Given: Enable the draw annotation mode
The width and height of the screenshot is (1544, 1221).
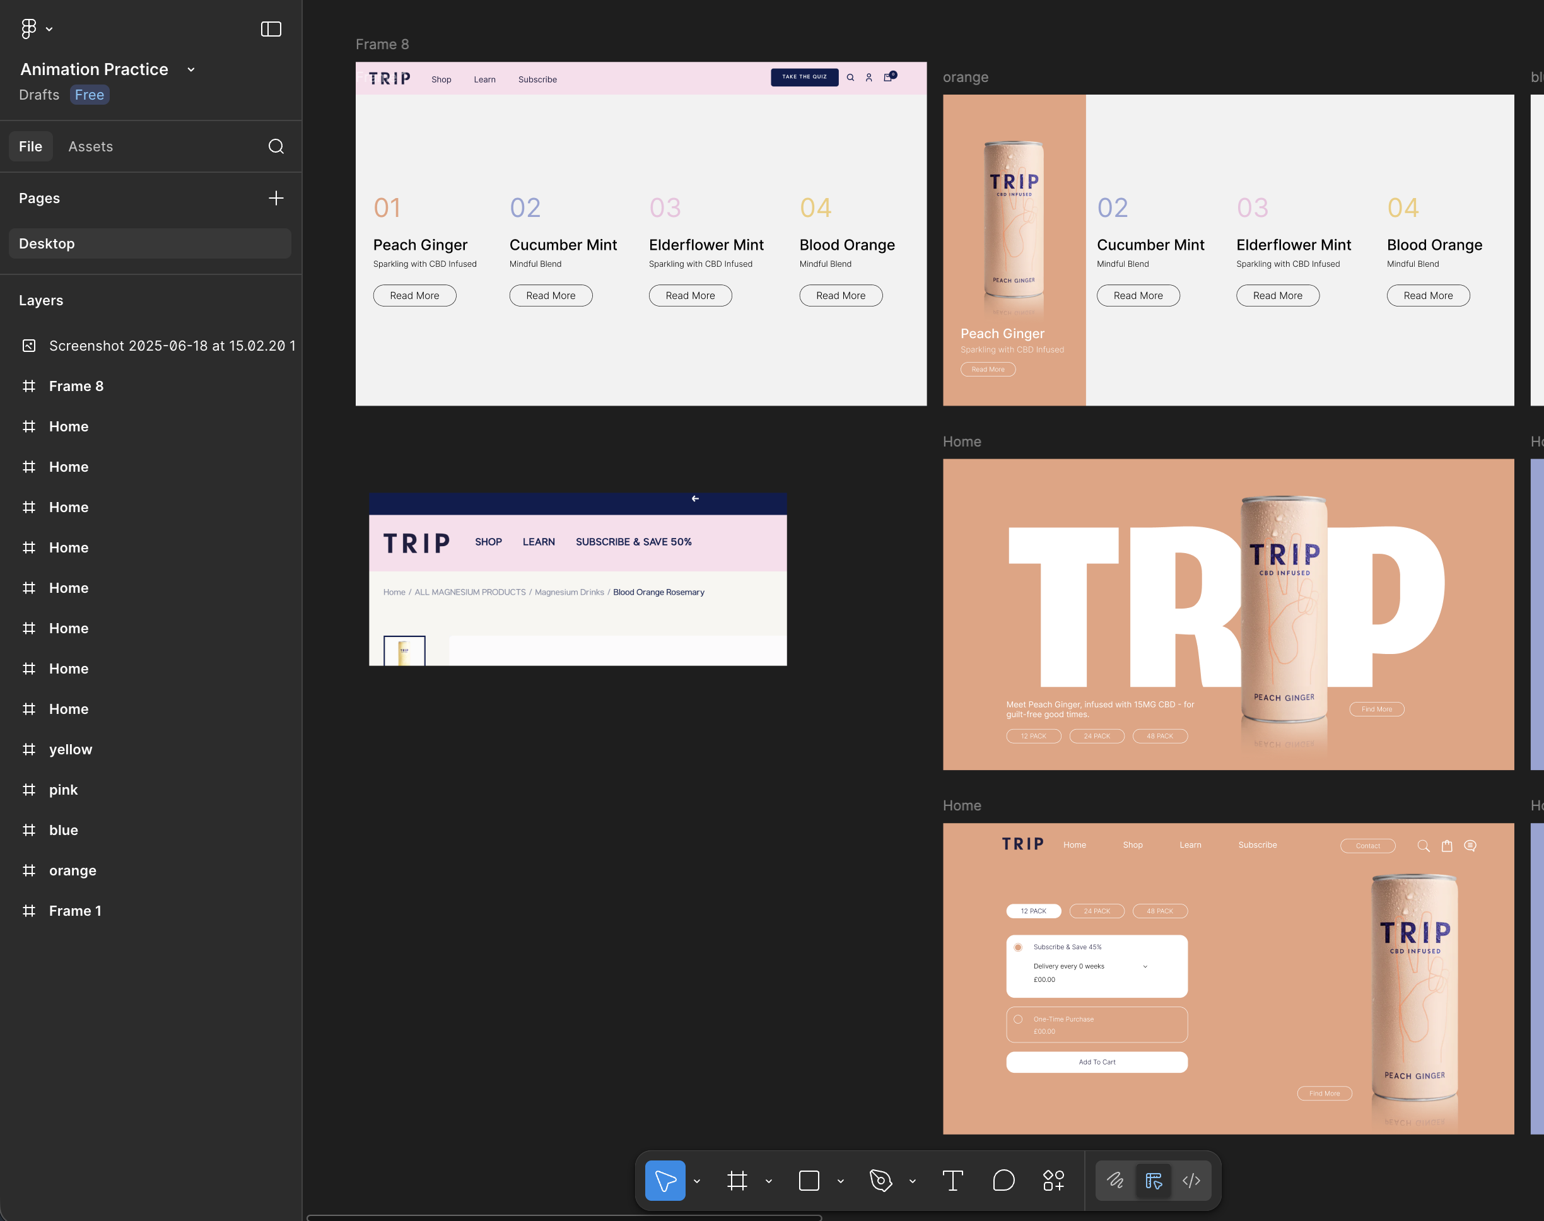Looking at the screenshot, I should pyautogui.click(x=1116, y=1181).
